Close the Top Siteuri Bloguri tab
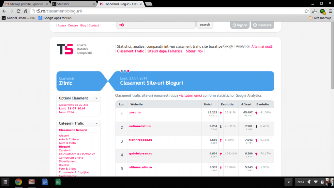 point(141,4)
